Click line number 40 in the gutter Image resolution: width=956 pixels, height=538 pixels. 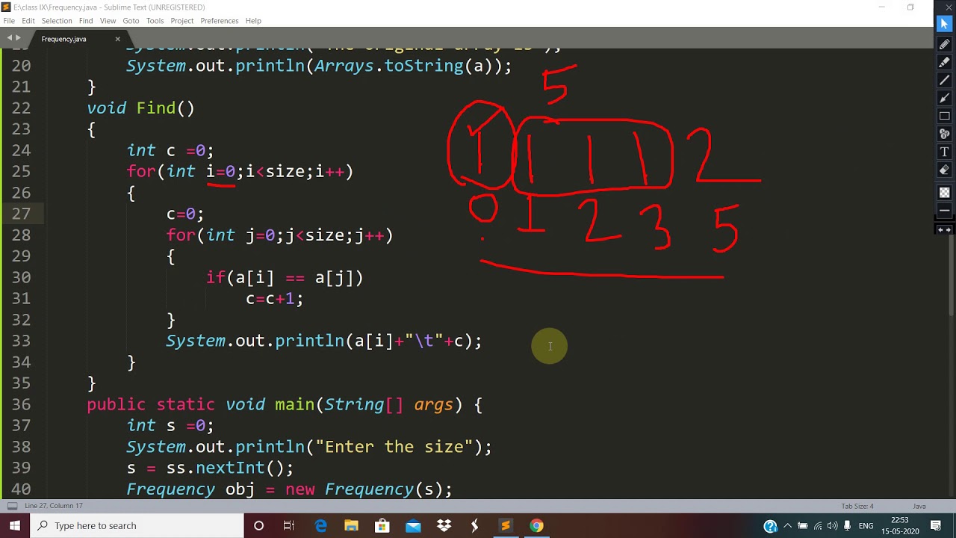click(21, 489)
